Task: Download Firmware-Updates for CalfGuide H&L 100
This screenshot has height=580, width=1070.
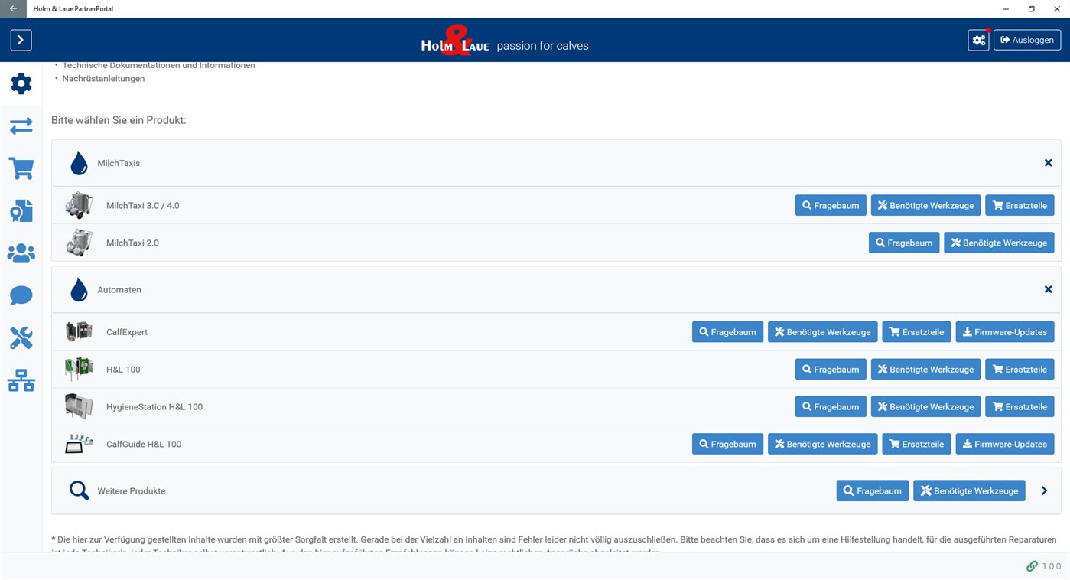Action: pos(1004,444)
